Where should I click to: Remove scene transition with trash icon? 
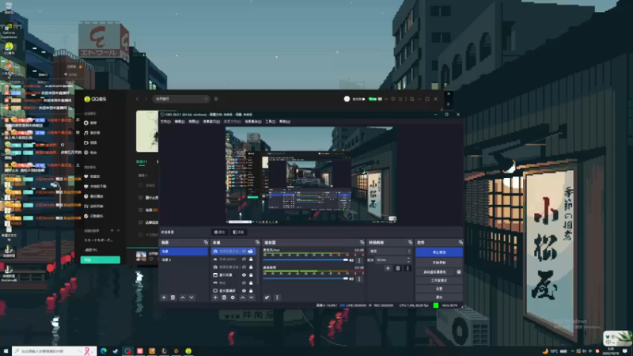398,268
